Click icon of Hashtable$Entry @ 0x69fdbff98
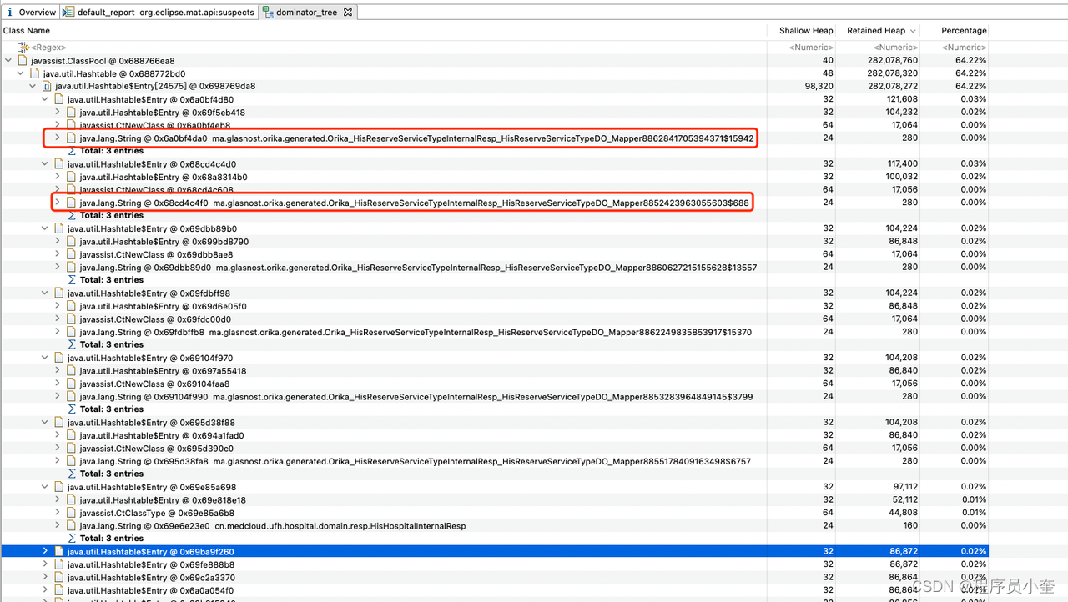Viewport: 1068px width, 602px height. [58, 293]
